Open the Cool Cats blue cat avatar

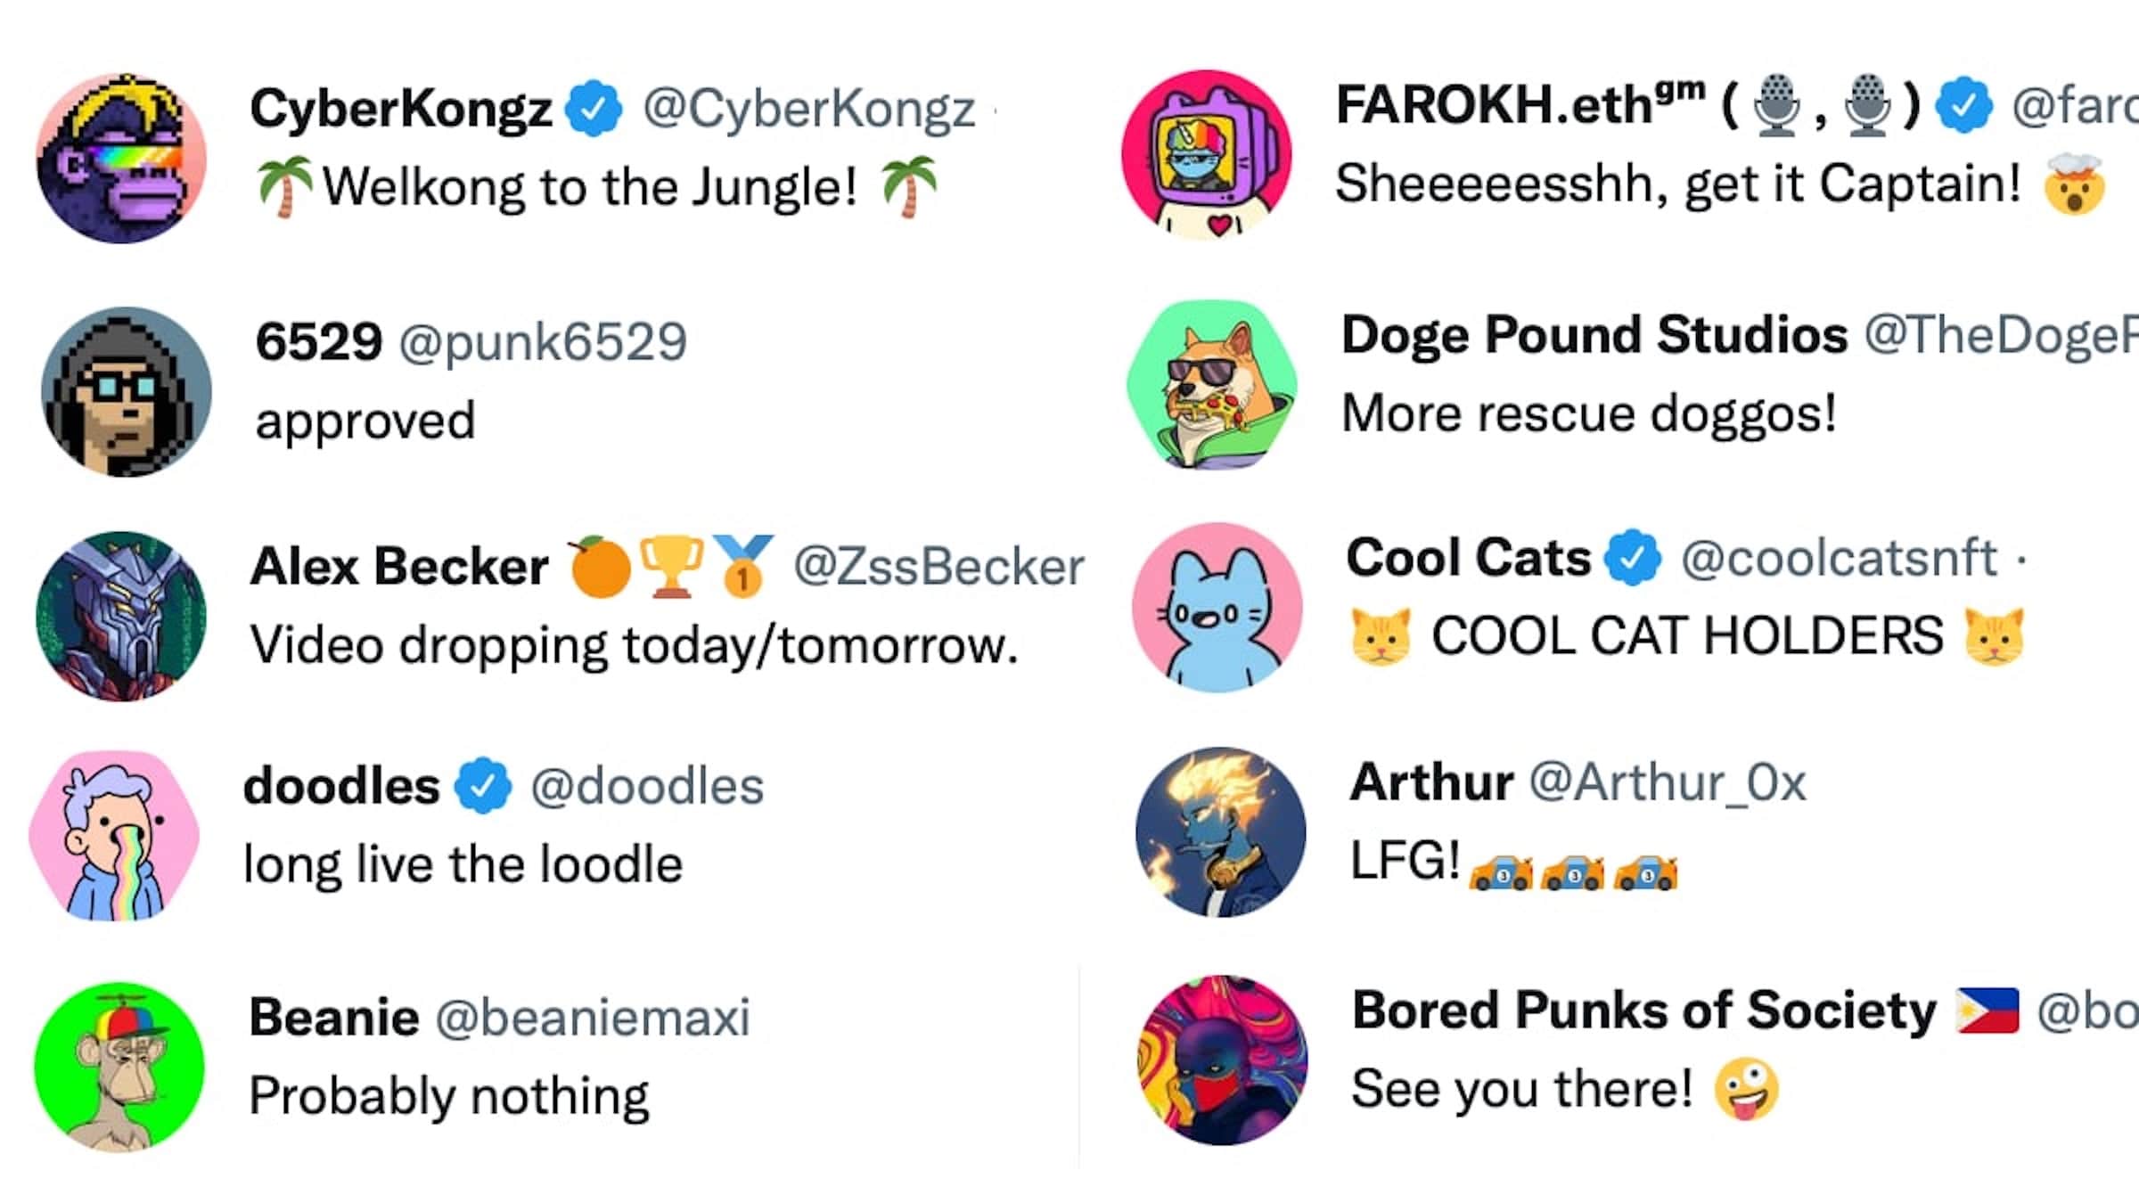[x=1217, y=608]
